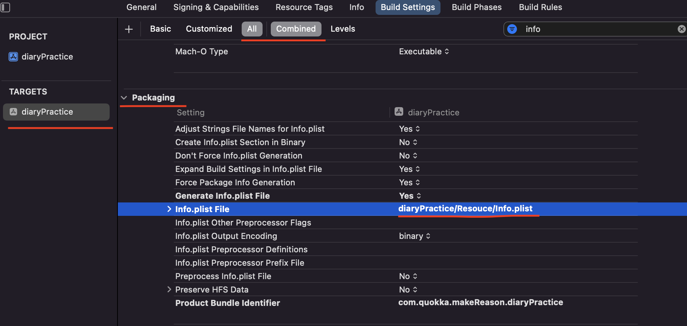Click the Setting column header

point(191,112)
